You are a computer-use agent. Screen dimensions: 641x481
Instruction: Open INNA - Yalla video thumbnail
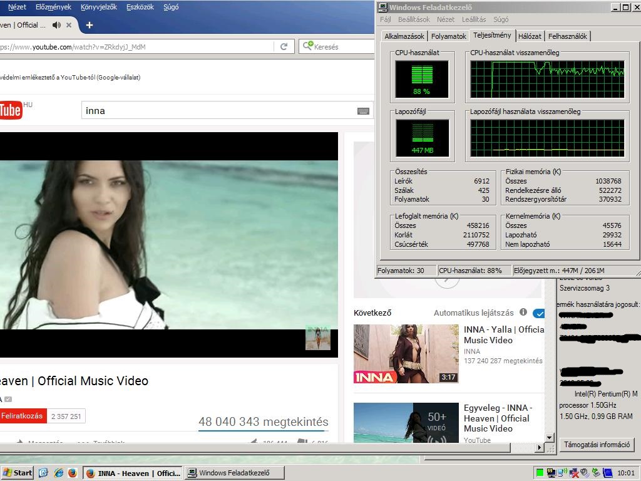(x=406, y=354)
